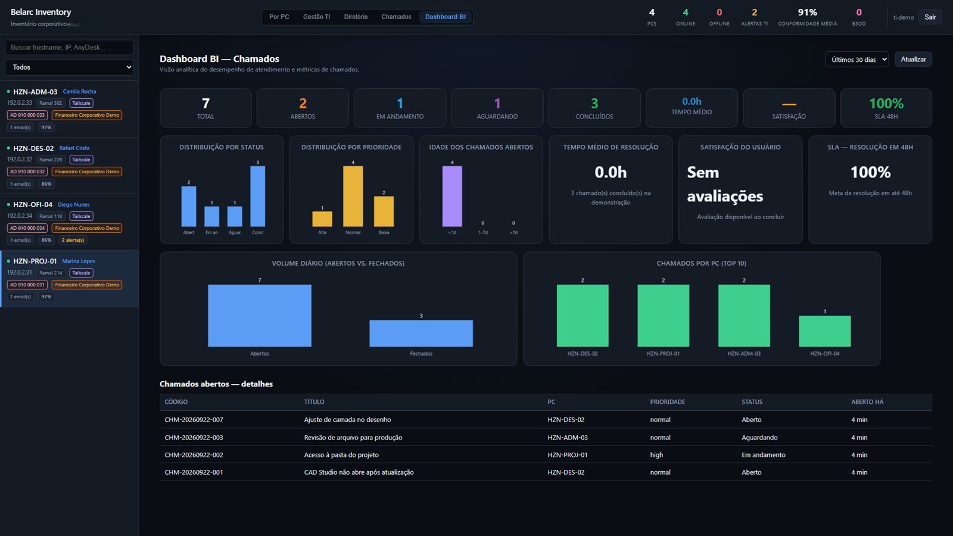The image size is (953, 536).
Task: Click the HZN-OFI-04 bar in Chamados por PC chart
Action: [x=825, y=331]
